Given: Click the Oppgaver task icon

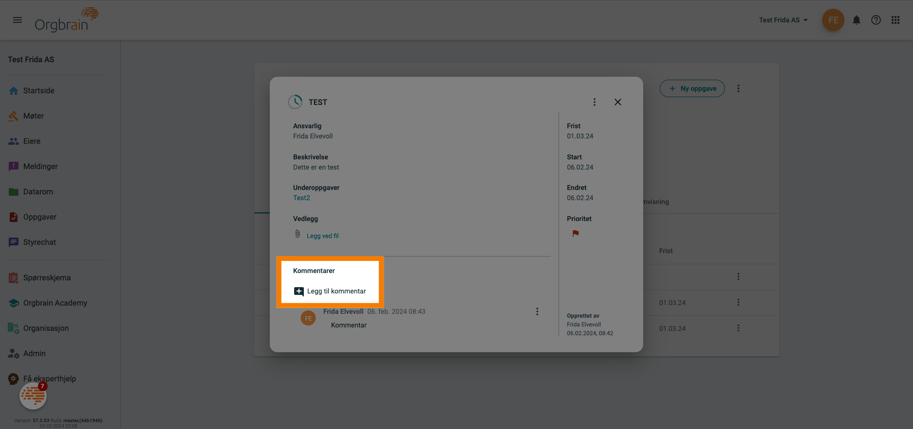Looking at the screenshot, I should (x=14, y=217).
